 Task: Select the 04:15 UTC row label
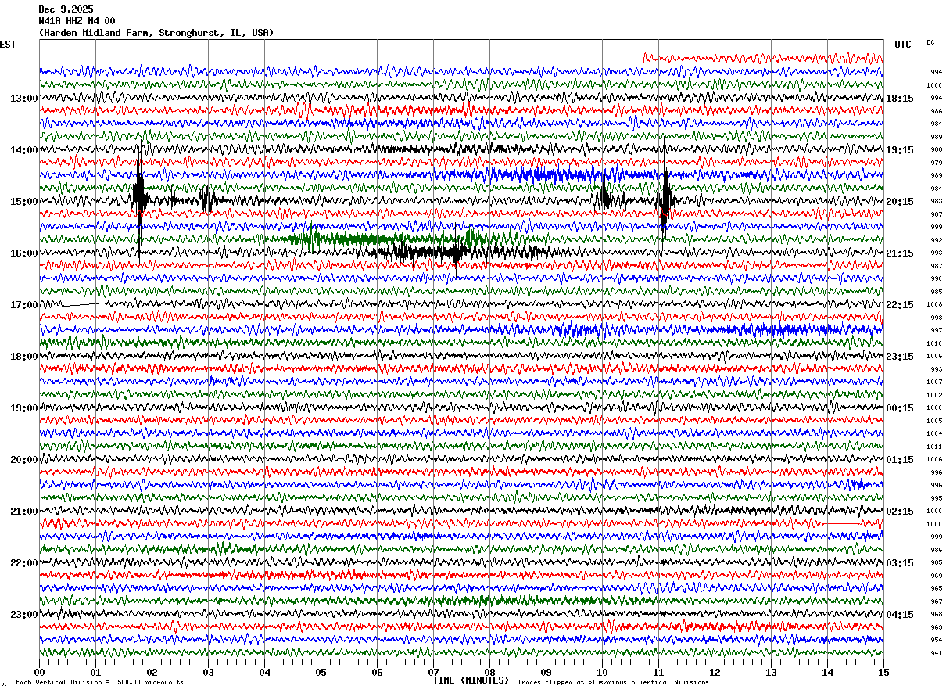pos(900,615)
